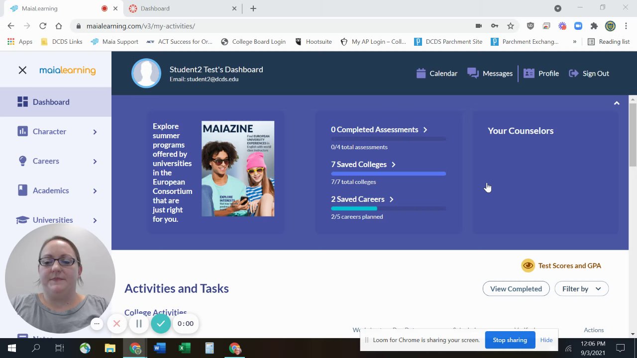This screenshot has height=358, width=637.
Task: Collapse the dashboard summary panel arrow
Action: point(617,103)
